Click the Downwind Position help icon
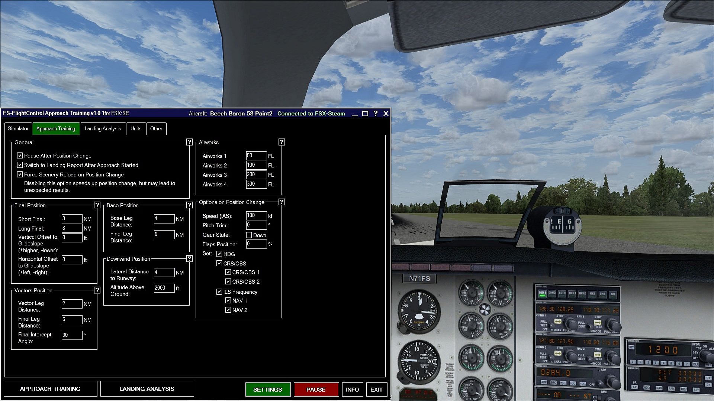The image size is (714, 401). (189, 259)
